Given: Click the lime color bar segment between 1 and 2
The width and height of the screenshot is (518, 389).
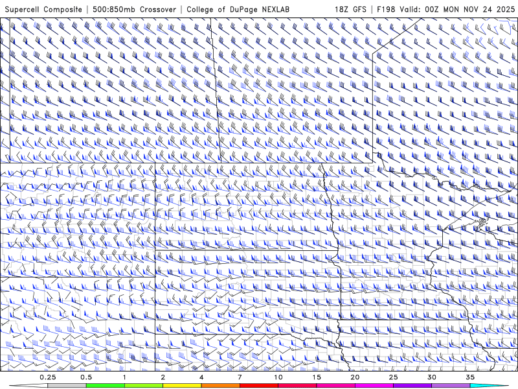Looking at the screenshot, I should tap(144, 386).
